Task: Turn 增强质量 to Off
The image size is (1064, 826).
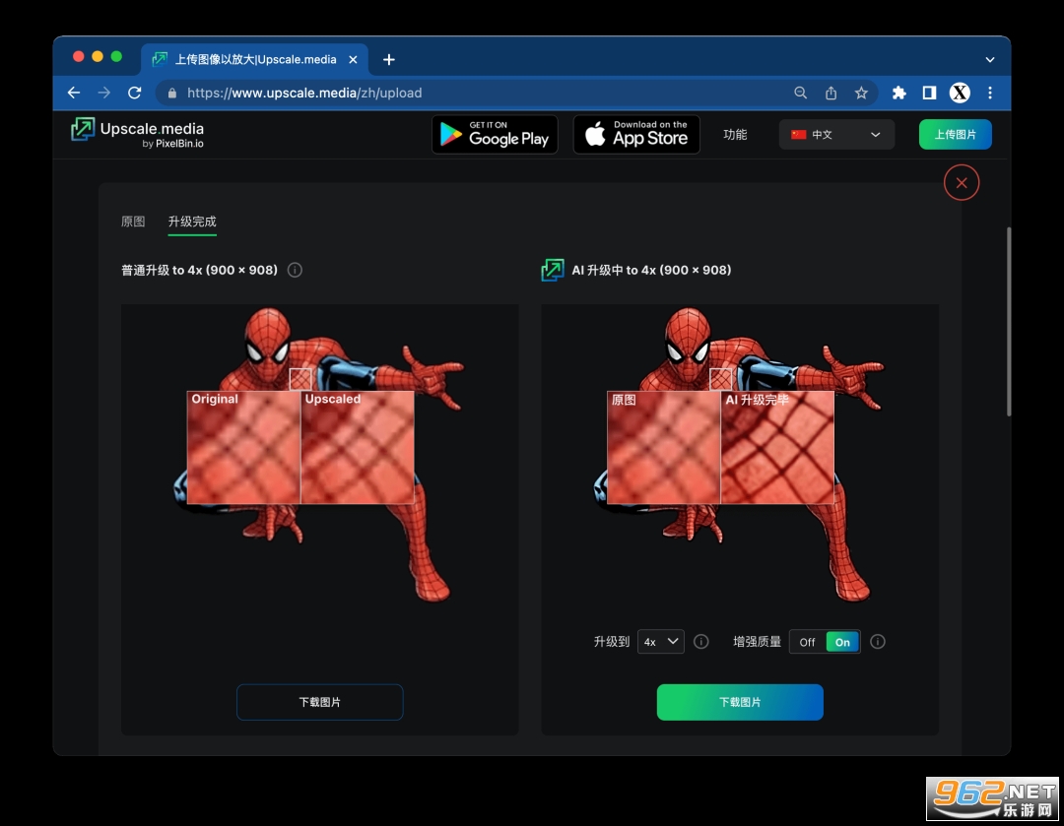Action: point(808,642)
